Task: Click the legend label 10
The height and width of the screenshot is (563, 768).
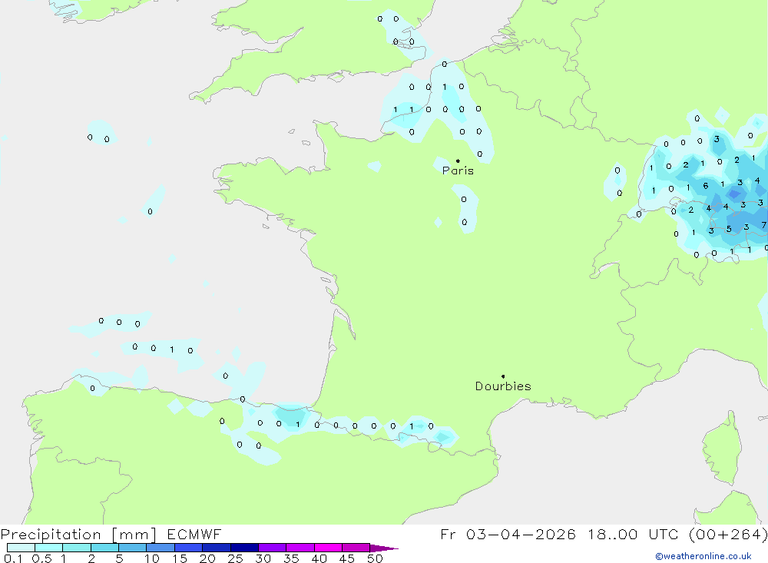Action: pos(152,558)
